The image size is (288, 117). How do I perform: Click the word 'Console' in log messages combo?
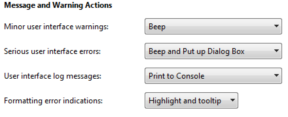[190, 76]
